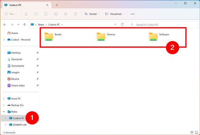Click the Copy icon in toolbar
200x135 pixels.
36,14
